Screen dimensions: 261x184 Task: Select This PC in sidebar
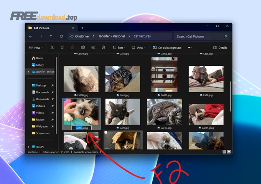38,147
